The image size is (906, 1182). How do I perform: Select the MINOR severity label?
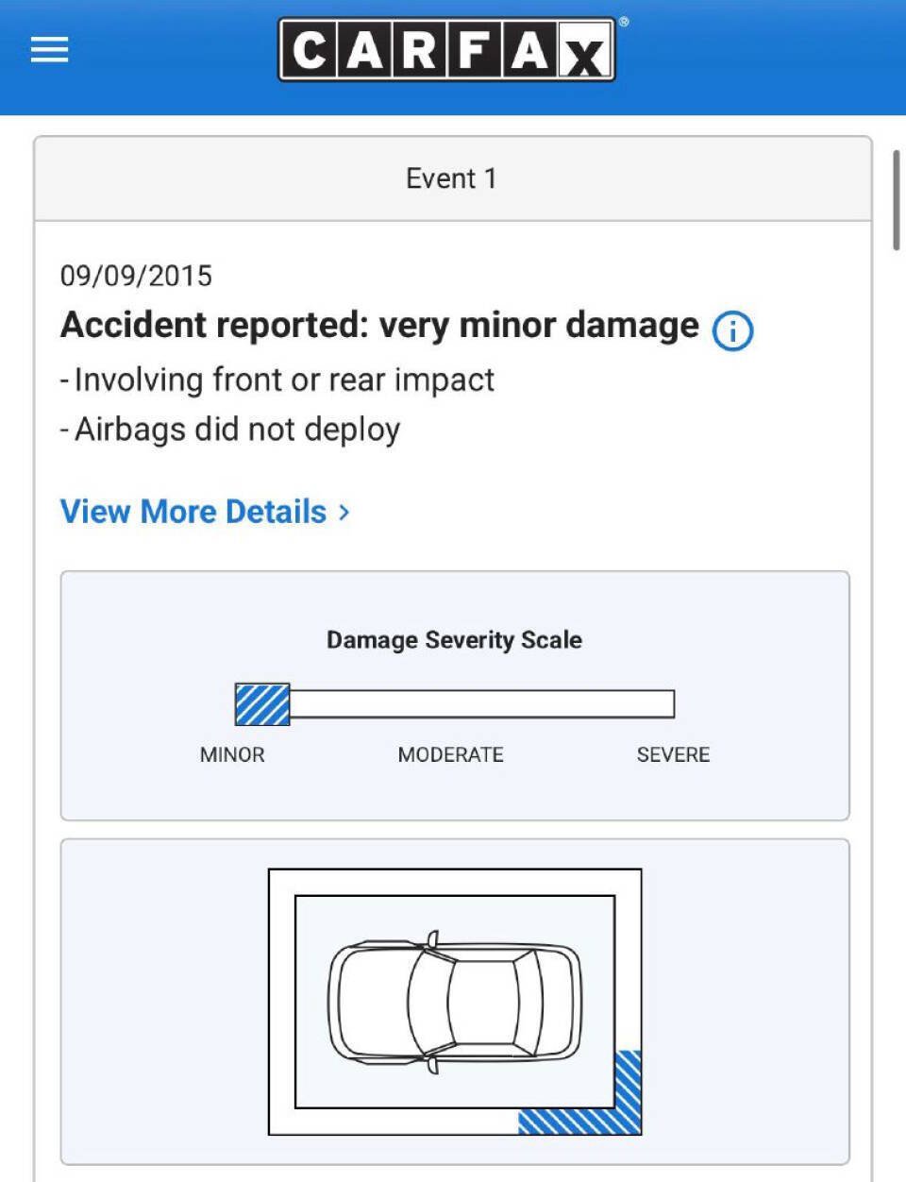pos(232,754)
